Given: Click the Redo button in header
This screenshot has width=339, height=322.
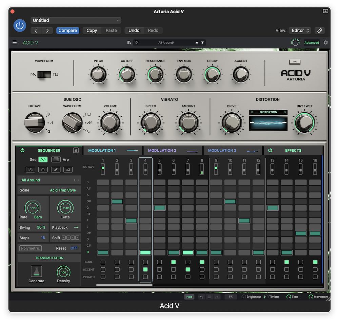Looking at the screenshot, I should 153,31.
